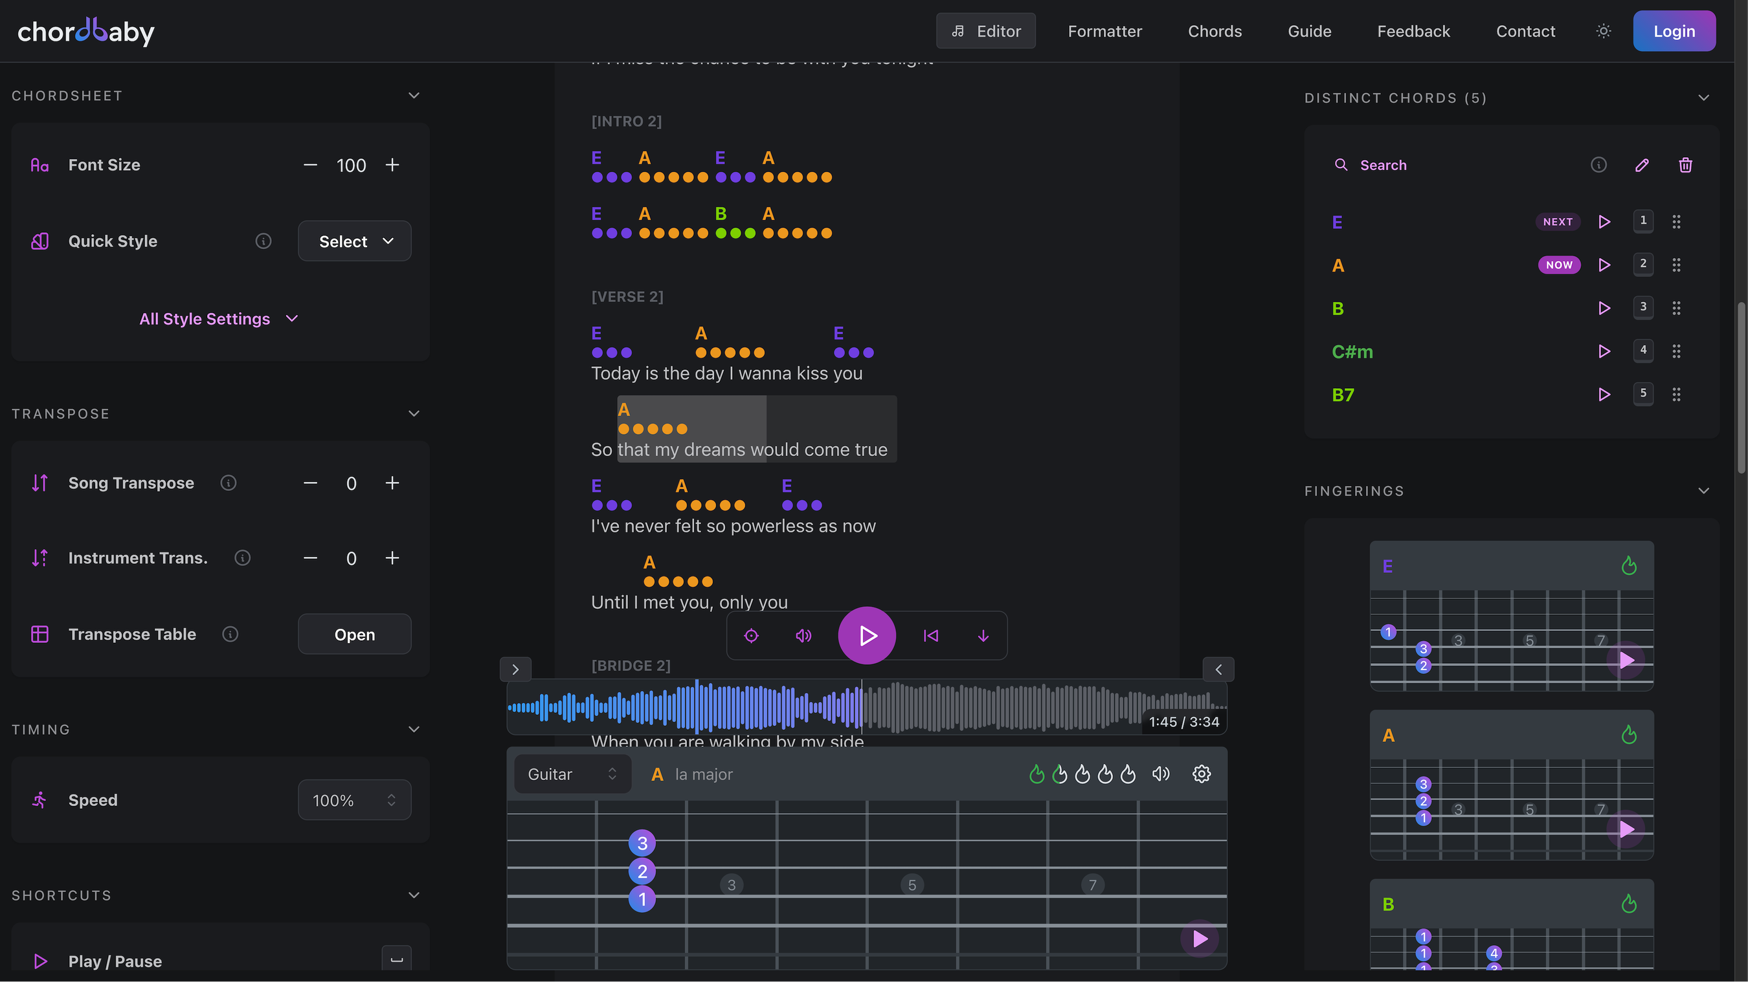Viewport: 1748px width, 982px height.
Task: Click the scroll-down arrow icon in player bar
Action: point(983,635)
